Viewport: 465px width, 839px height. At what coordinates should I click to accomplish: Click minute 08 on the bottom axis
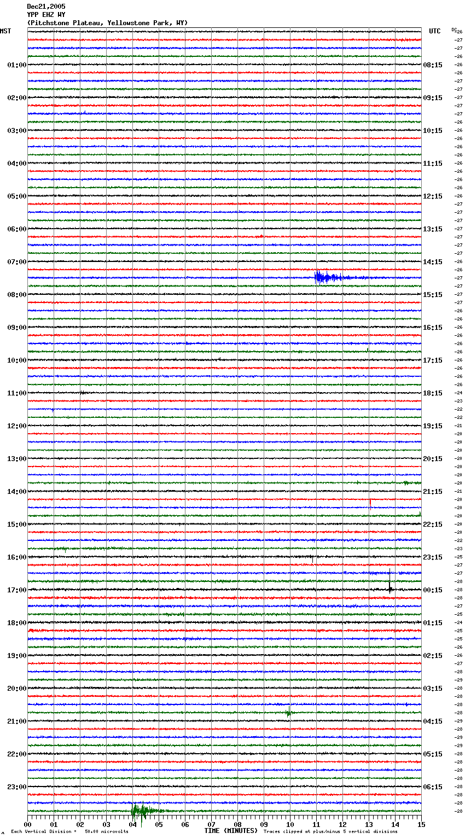click(237, 824)
